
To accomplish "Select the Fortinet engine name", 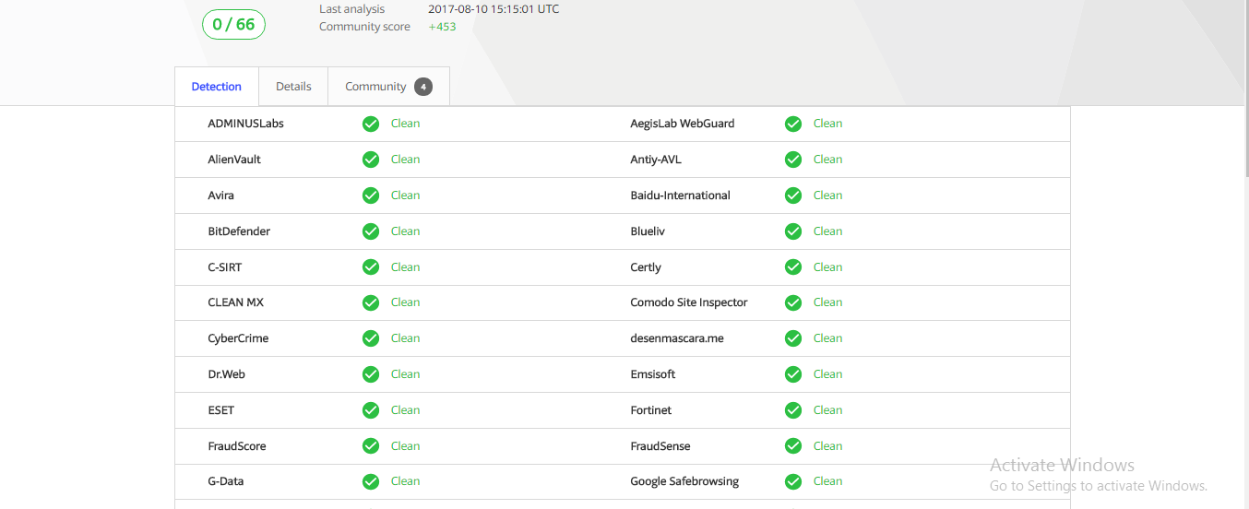I will (651, 410).
